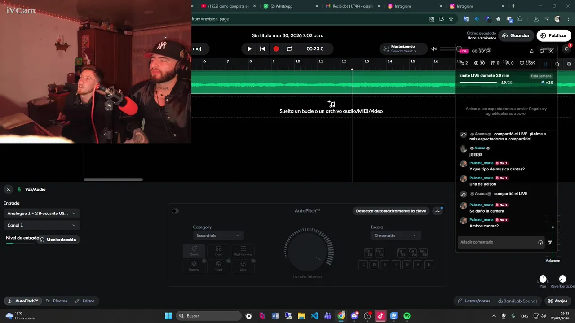Toggle loop playback icon
Screen dimensions: 575x323
coord(290,48)
